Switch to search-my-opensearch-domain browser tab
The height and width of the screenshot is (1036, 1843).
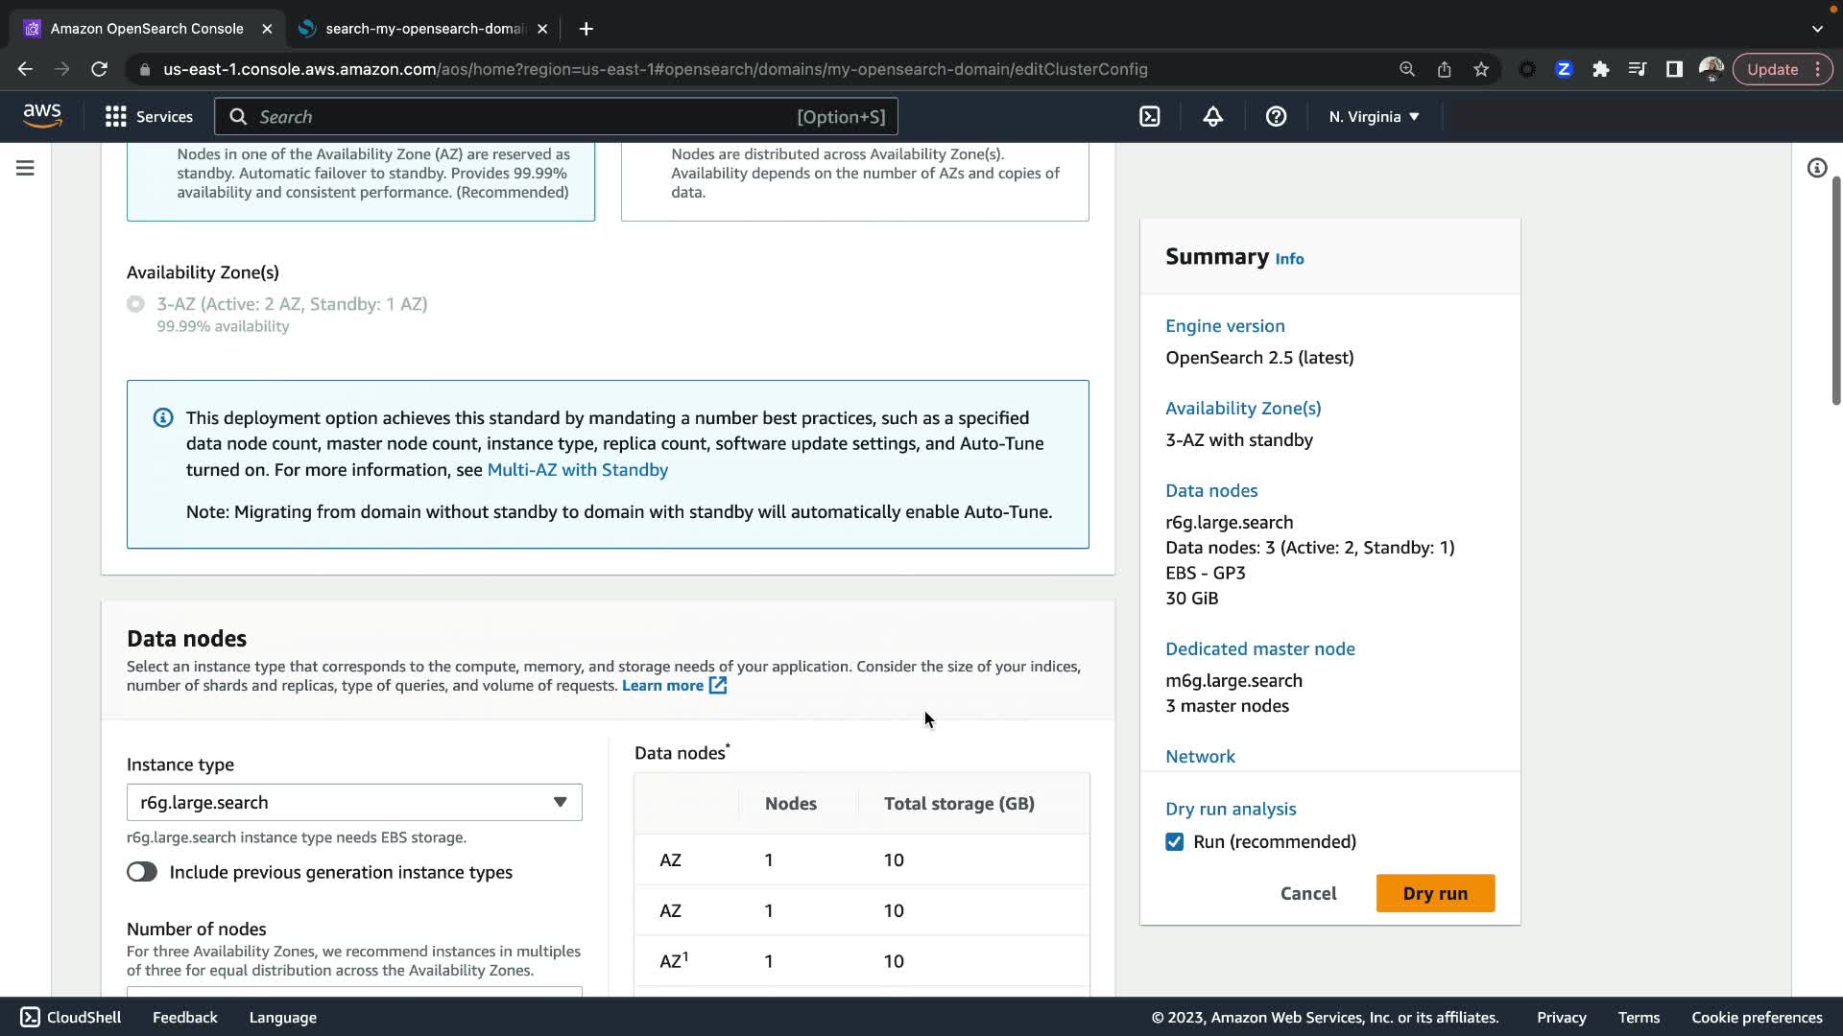click(x=422, y=29)
